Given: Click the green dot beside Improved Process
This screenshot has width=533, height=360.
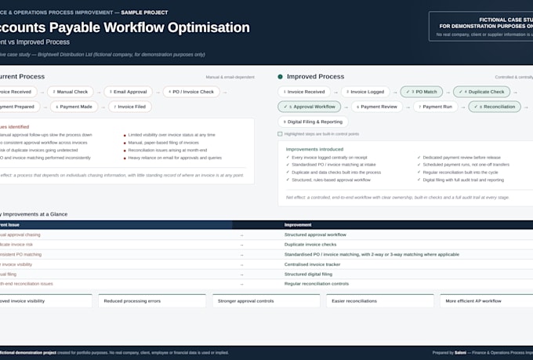Looking at the screenshot, I should pyautogui.click(x=280, y=77).
